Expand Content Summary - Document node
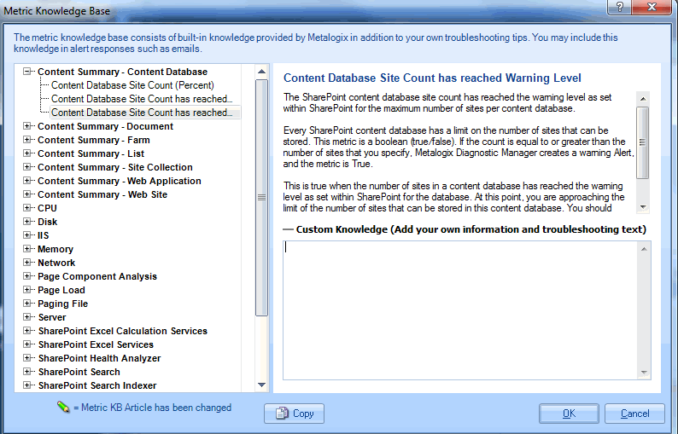Viewport: 678px width, 434px height. coord(26,126)
